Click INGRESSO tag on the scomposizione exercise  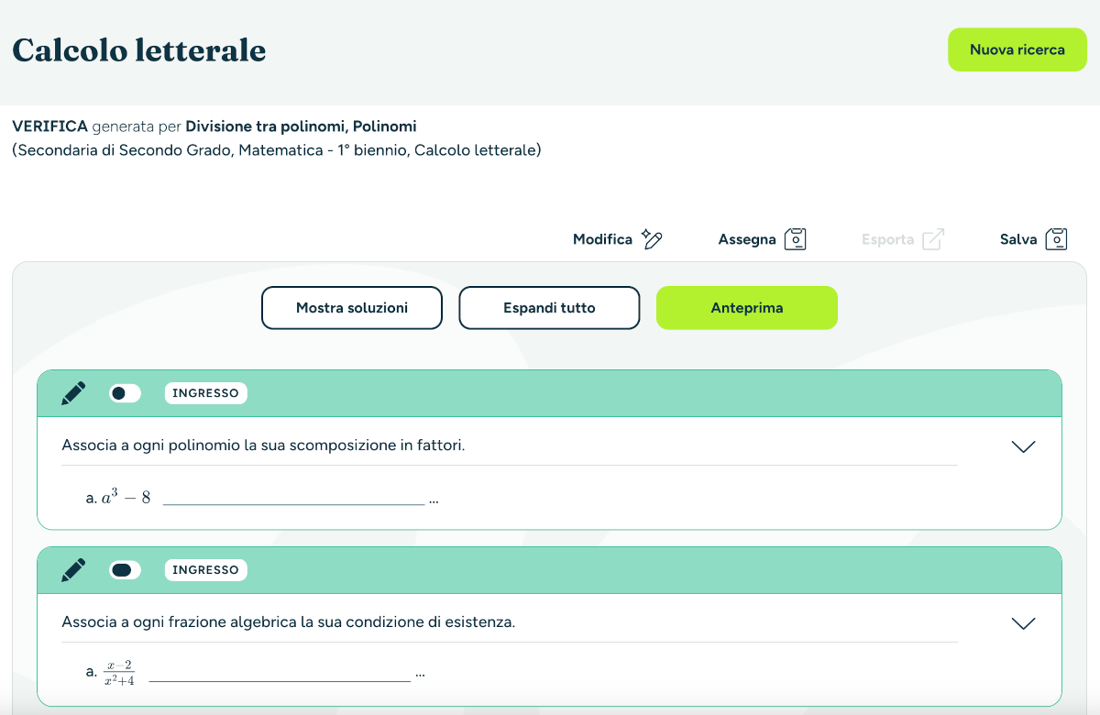pyautogui.click(x=205, y=393)
